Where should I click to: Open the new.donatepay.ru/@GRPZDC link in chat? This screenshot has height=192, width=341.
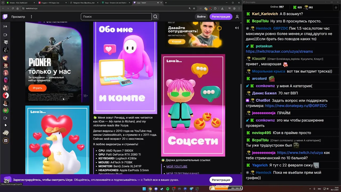click(296, 106)
